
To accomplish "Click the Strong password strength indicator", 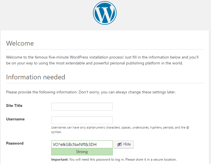I will (x=82, y=152).
